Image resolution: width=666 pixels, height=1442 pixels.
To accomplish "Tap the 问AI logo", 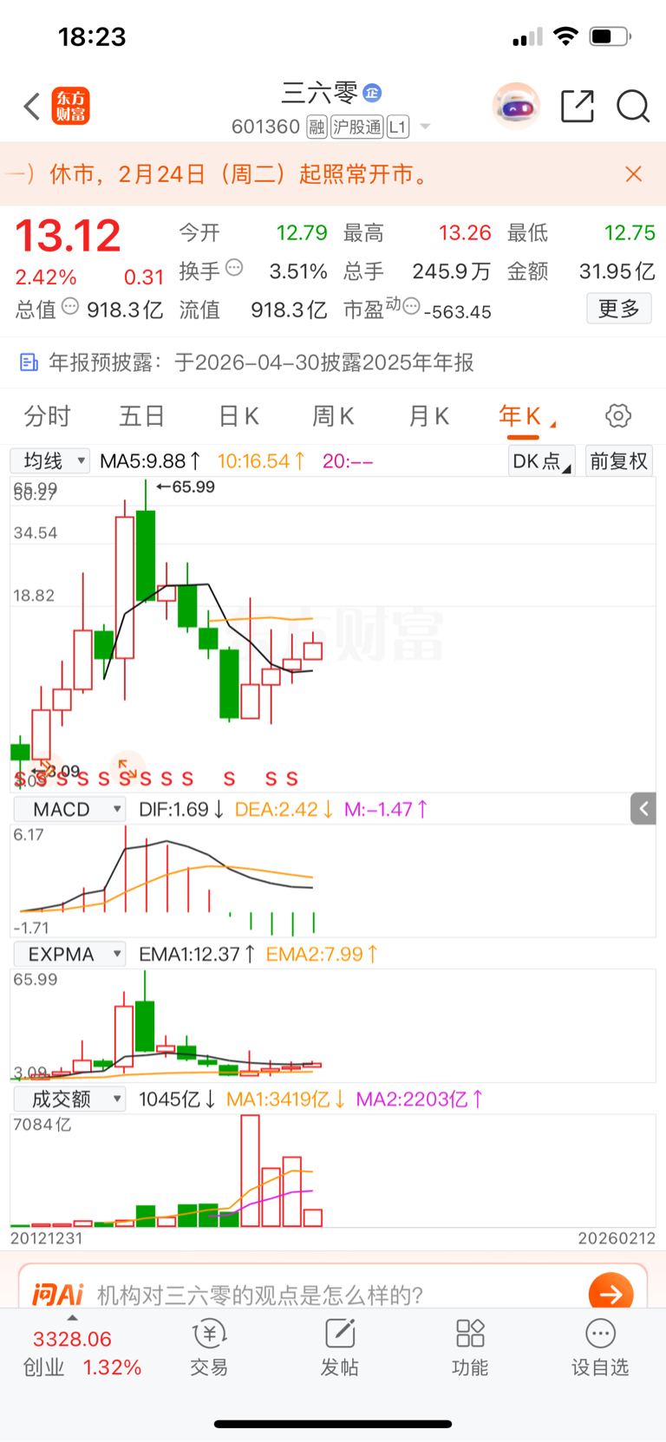I will 57,1295.
